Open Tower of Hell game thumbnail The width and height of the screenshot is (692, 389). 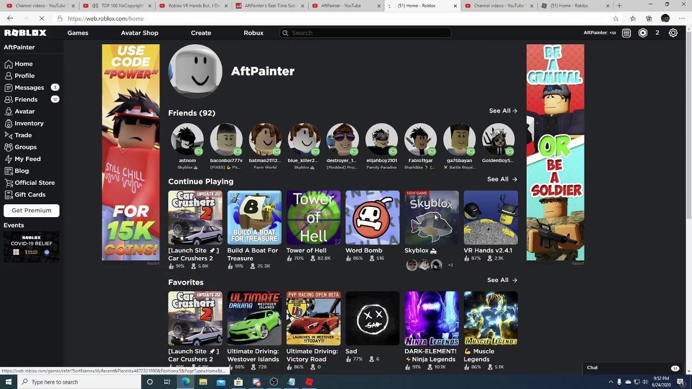[x=314, y=218]
